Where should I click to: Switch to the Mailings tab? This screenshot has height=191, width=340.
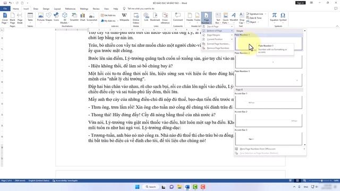point(84,8)
